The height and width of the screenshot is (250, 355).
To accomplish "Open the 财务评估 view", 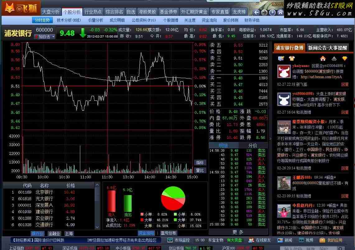I will 252,20.
